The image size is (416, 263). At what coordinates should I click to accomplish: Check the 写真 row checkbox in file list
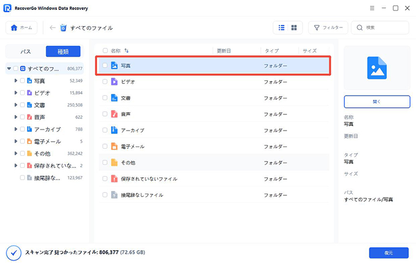point(105,65)
